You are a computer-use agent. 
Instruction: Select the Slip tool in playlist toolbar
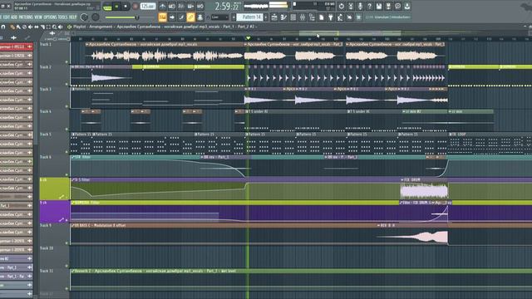coord(37,27)
